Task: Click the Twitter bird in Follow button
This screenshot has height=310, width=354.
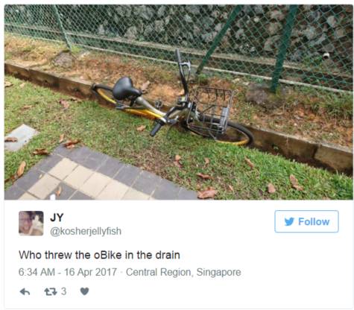Action: coord(289,221)
